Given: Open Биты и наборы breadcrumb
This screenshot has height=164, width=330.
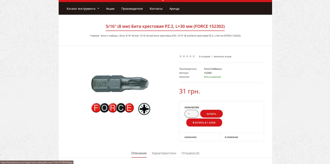Looking at the screenshot, I should (x=109, y=36).
